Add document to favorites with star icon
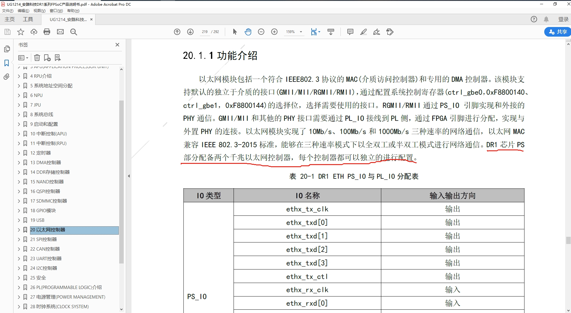Screen dimensions: 571x313 click(21, 32)
